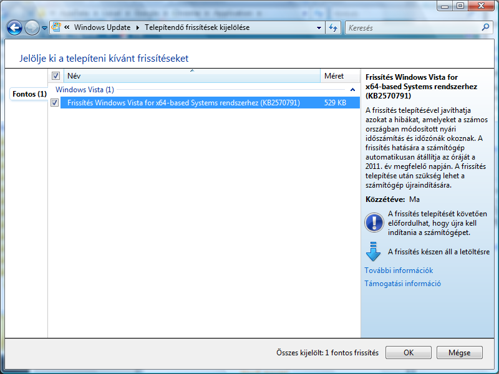Toggle the select-all checkbox in header
The width and height of the screenshot is (499, 374).
click(56, 75)
